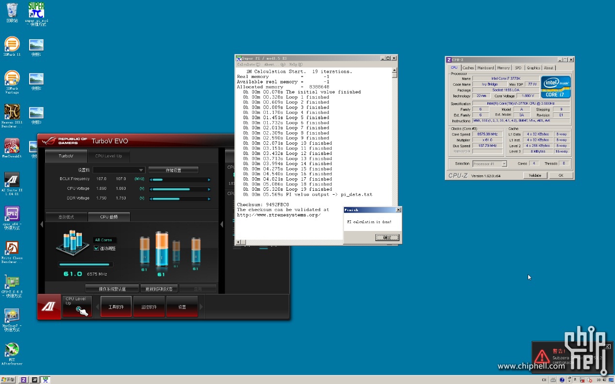This screenshot has width=615, height=384.
Task: Open the 3DMark 11 desktop icon
Action: point(12,47)
